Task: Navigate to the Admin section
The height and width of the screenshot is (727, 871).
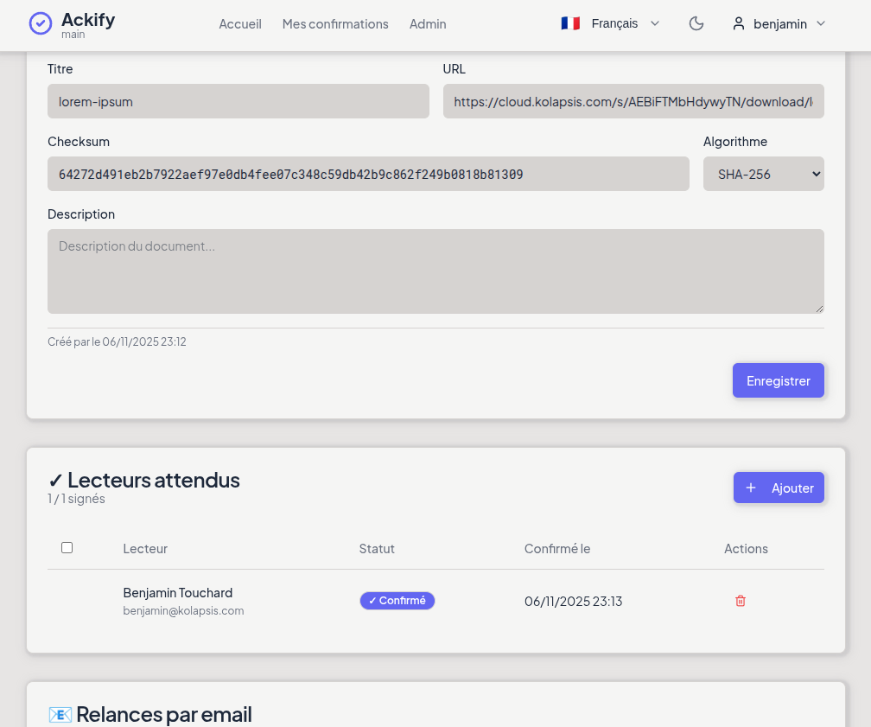Action: click(x=428, y=24)
